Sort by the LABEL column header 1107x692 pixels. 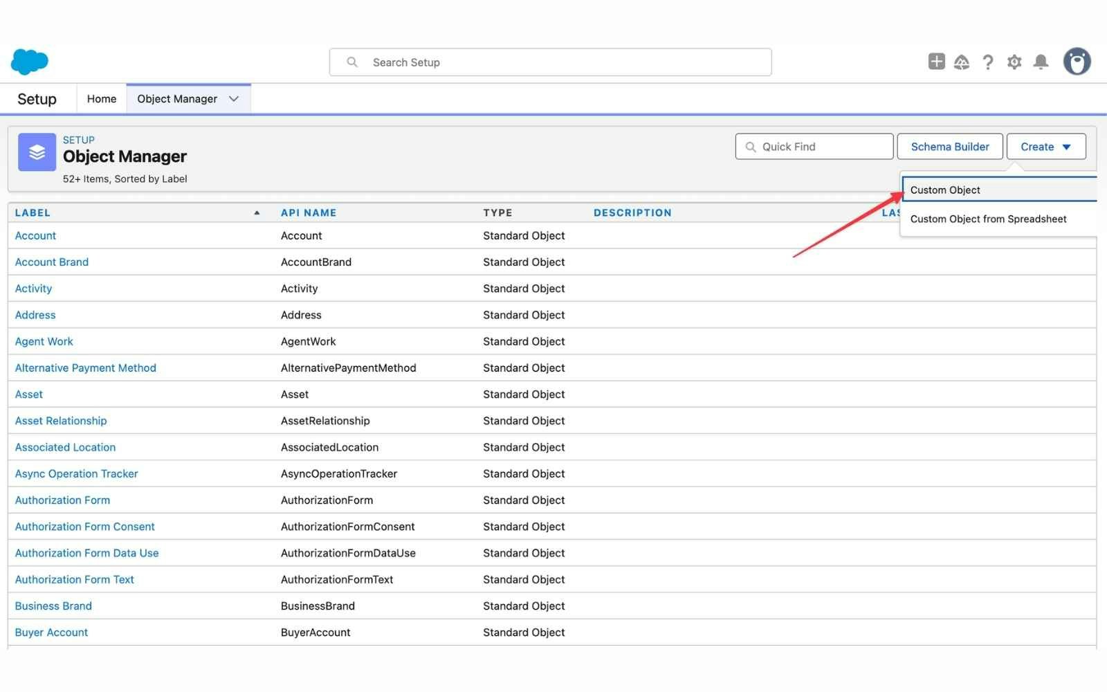[33, 213]
